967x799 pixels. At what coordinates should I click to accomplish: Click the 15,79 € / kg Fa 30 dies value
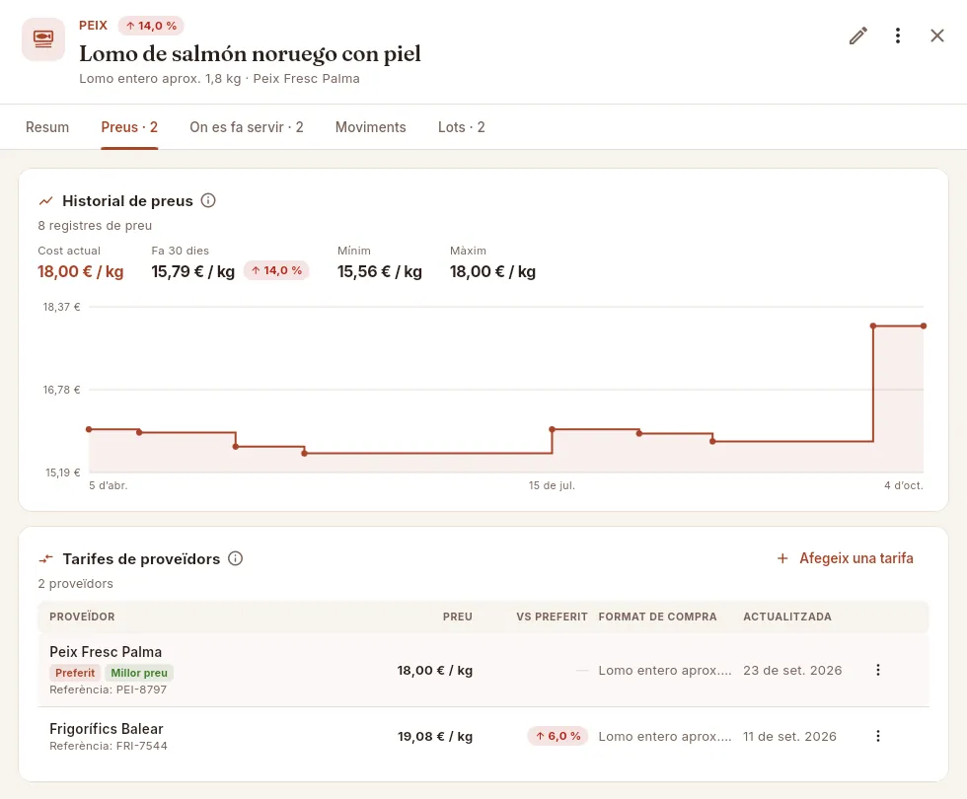point(193,272)
